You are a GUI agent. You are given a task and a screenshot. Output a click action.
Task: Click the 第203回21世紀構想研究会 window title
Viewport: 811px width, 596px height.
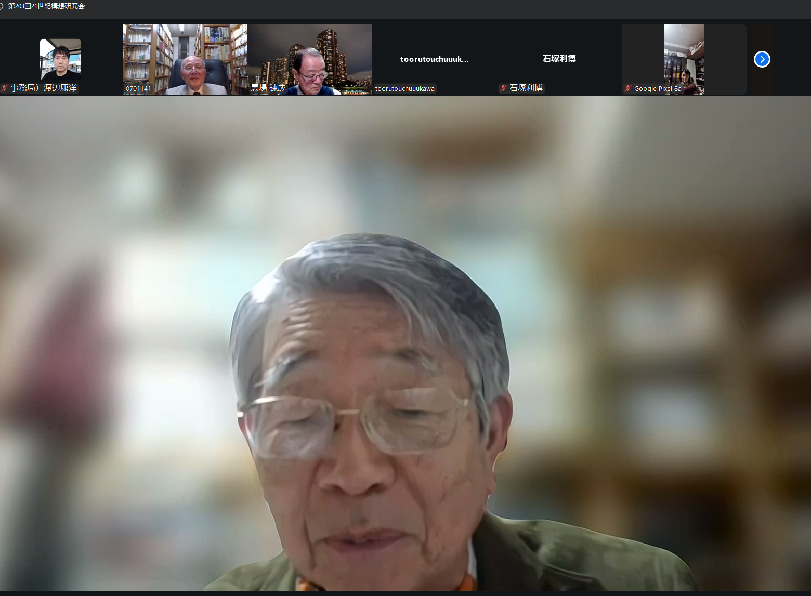46,6
